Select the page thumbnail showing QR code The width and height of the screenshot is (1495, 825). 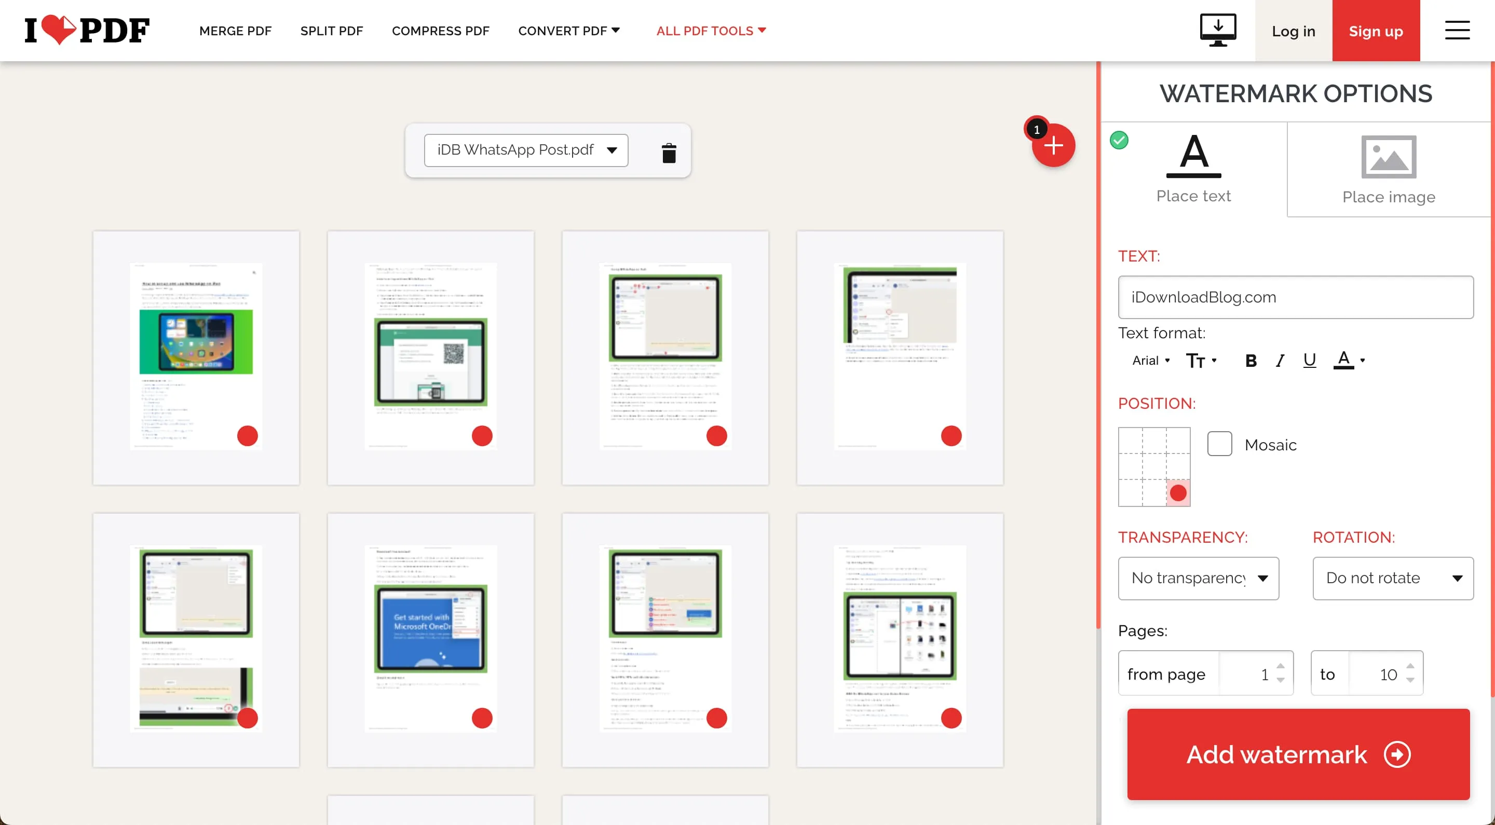point(431,357)
